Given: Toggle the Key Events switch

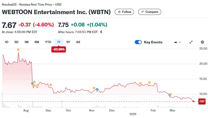Looking at the screenshot, I should click(138, 42).
